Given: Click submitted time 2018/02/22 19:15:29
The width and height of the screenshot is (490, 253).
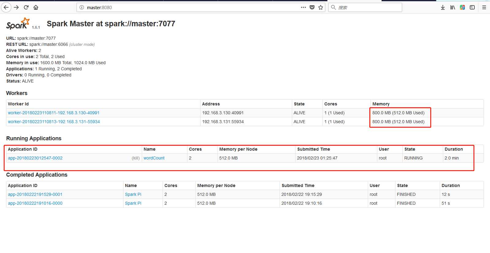Looking at the screenshot, I should [x=302, y=194].
